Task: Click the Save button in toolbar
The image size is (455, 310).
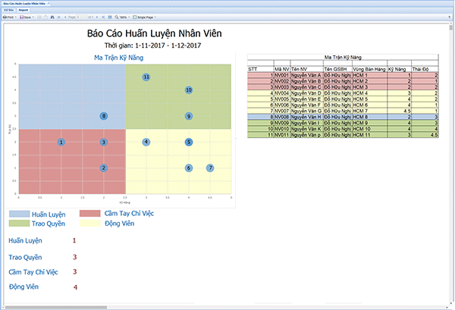Action: click(26, 17)
